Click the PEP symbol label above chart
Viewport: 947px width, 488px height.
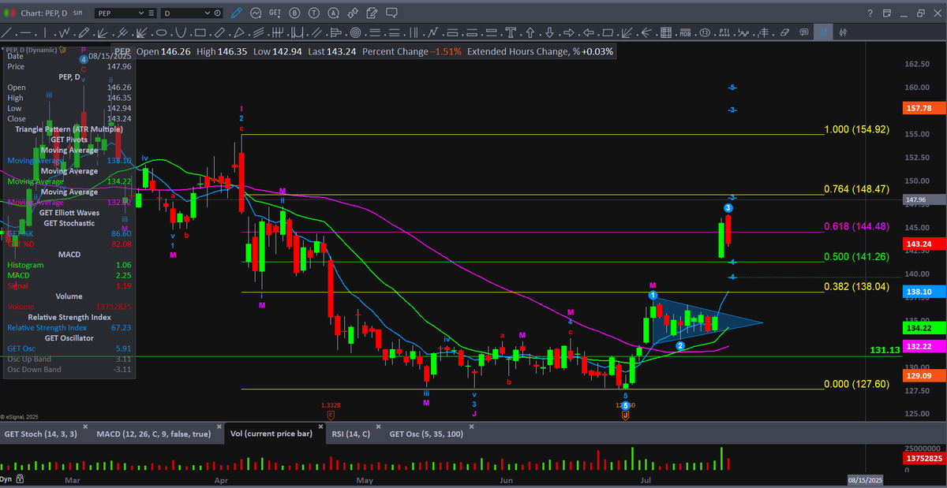(x=124, y=50)
